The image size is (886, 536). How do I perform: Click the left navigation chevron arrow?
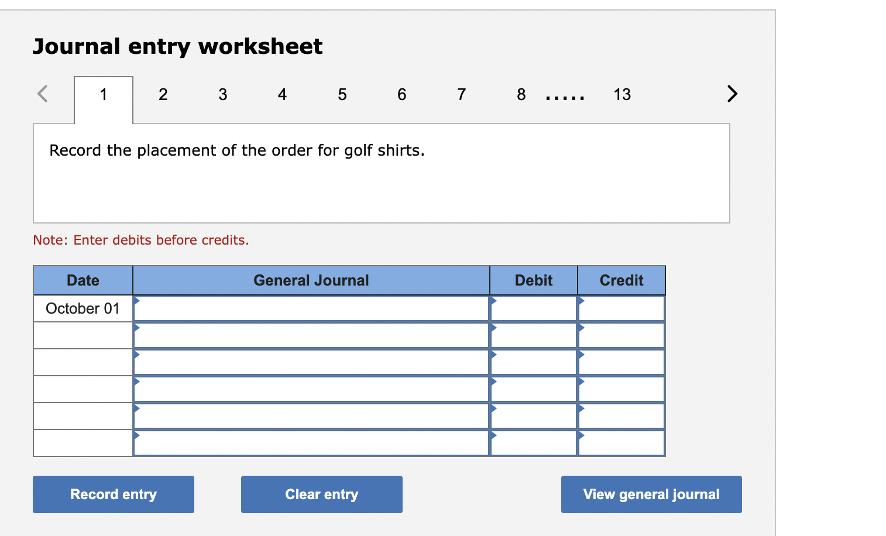click(x=42, y=94)
